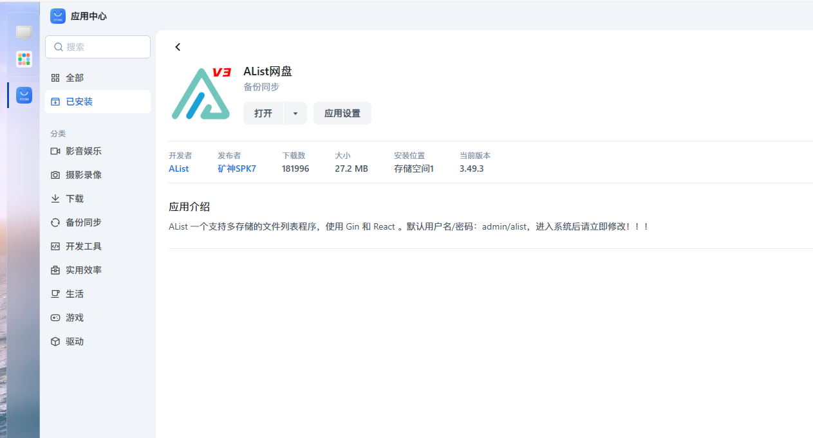Viewport: 813px width, 438px height.
Task: Select the 摄影录像 category
Action: (x=98, y=175)
